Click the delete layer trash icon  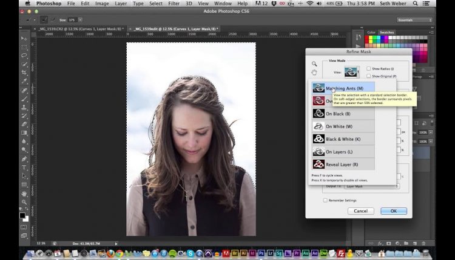point(423,244)
